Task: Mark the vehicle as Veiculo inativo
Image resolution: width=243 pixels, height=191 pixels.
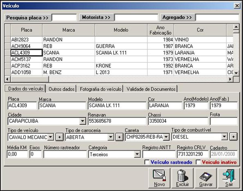Action: [x=197, y=162]
